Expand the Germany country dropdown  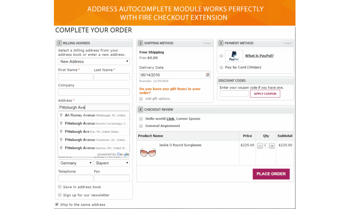[x=75, y=163]
